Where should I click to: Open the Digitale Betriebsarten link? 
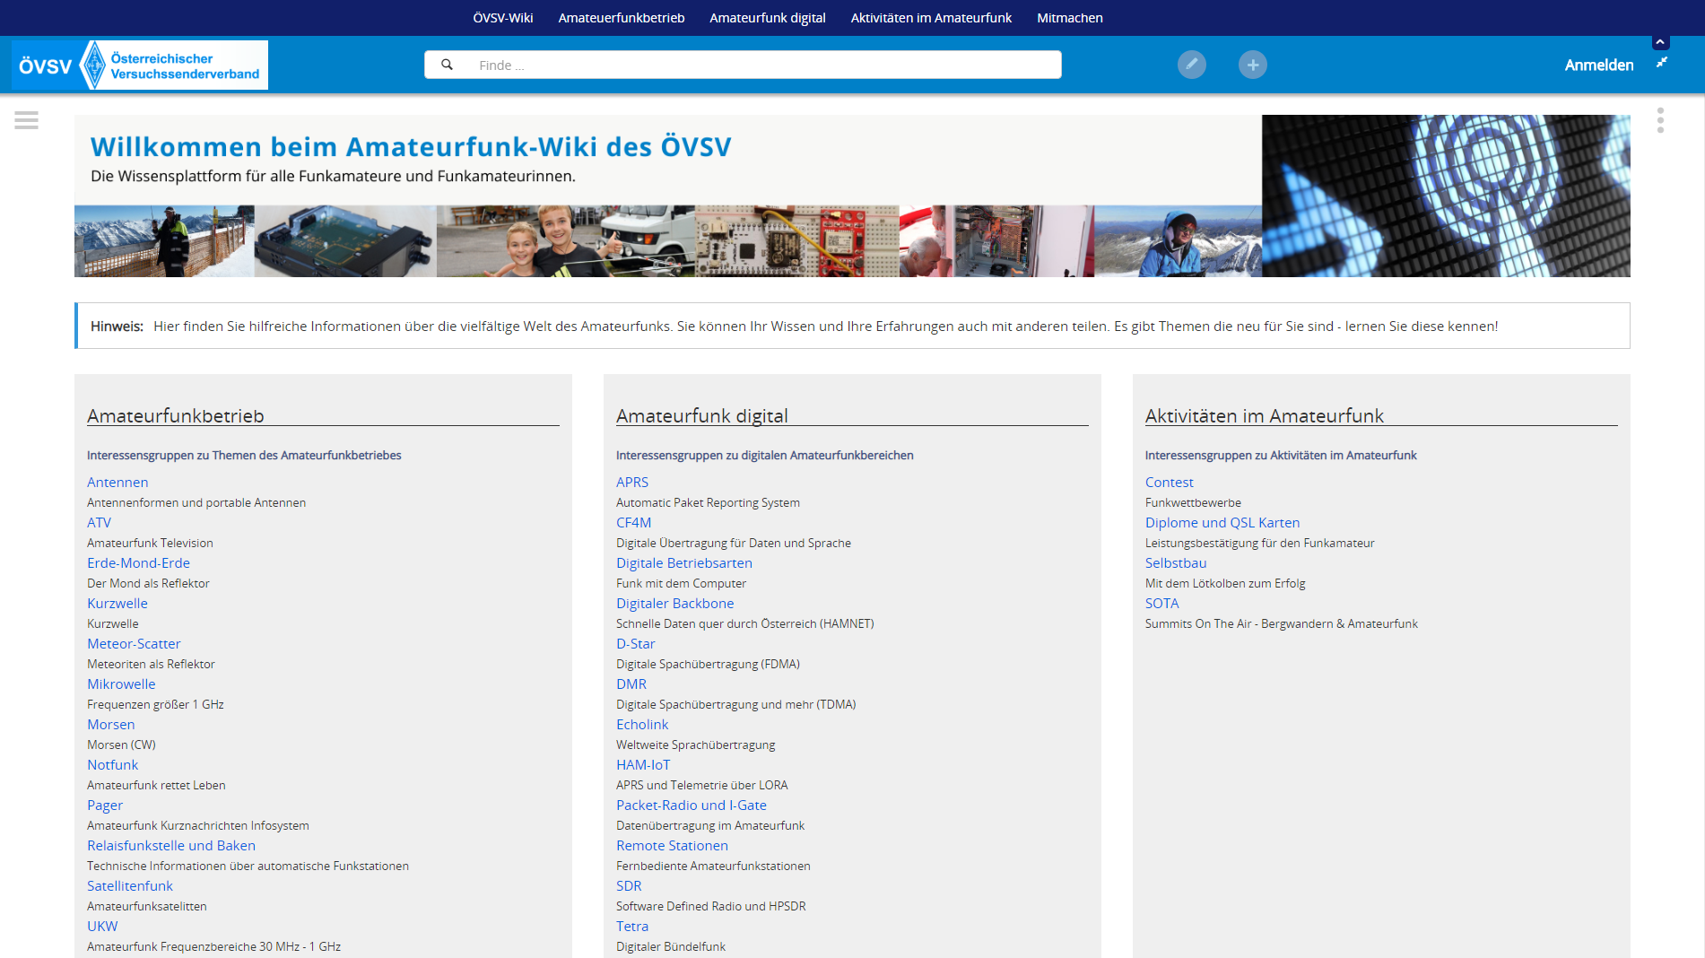click(x=684, y=563)
